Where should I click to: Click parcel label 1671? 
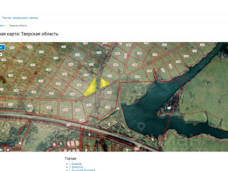tap(91, 64)
